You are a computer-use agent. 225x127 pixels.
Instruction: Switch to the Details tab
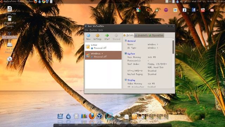pyautogui.click(x=128, y=35)
